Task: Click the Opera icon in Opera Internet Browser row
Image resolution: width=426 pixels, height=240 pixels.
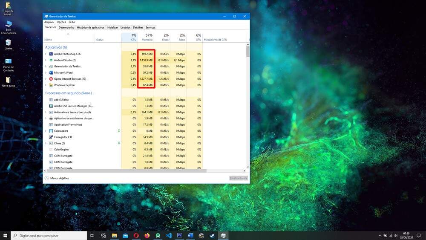Action: [51, 79]
